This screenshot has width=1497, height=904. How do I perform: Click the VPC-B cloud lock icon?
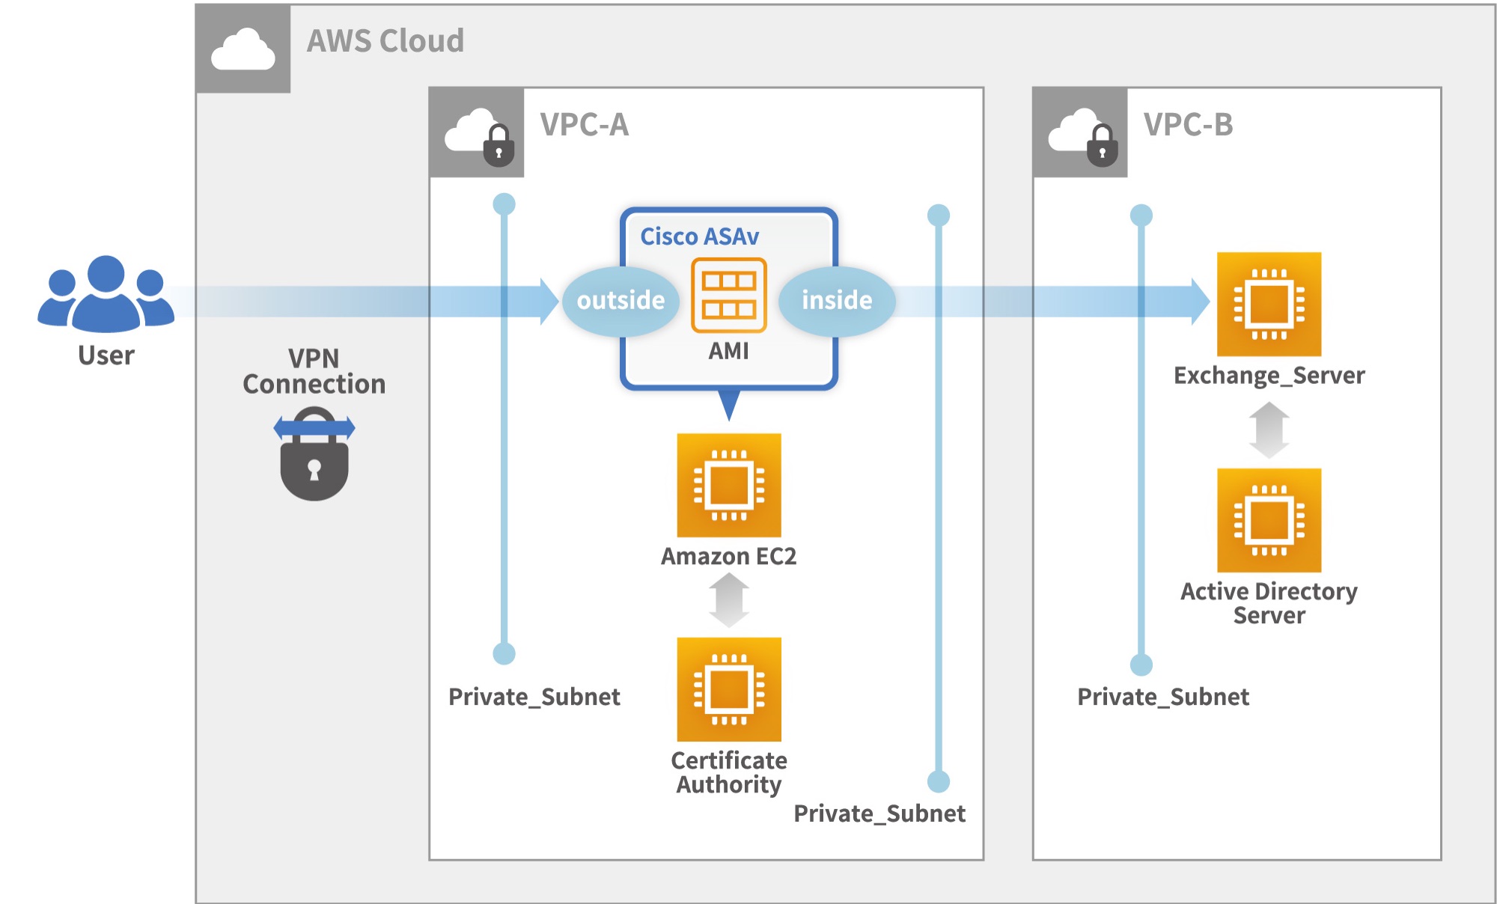pos(1080,132)
